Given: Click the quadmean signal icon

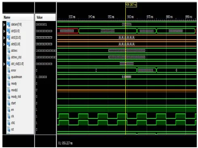Looking at the screenshot, I should [8, 77].
